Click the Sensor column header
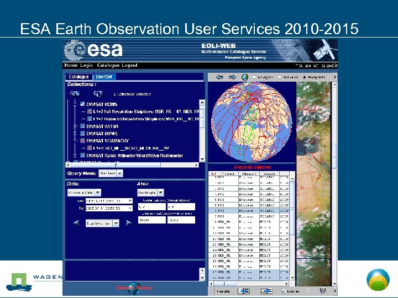This screenshot has width=398, height=298. click(269, 174)
